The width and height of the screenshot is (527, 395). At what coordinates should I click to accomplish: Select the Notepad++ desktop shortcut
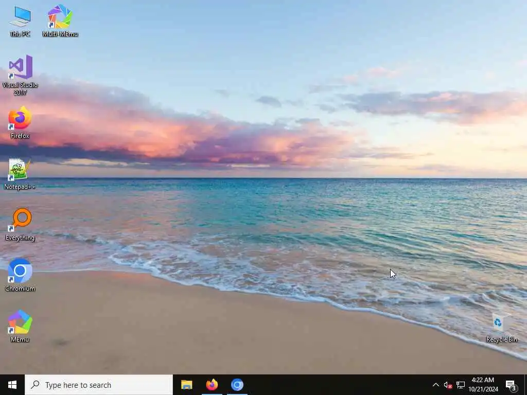20,174
